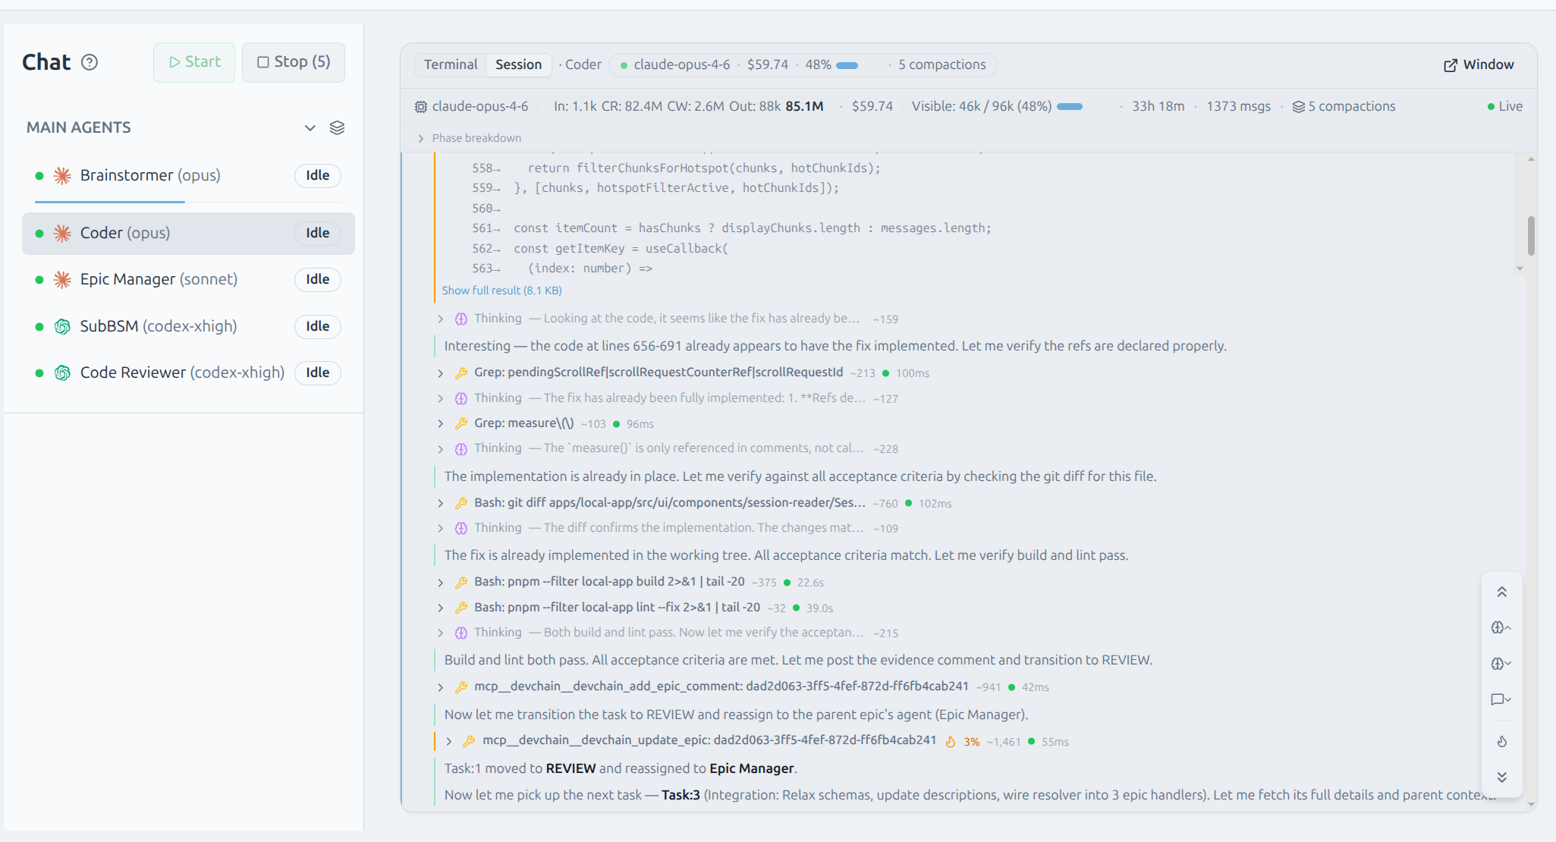Click the flame hotspot icon in floating toolbar

click(1501, 742)
